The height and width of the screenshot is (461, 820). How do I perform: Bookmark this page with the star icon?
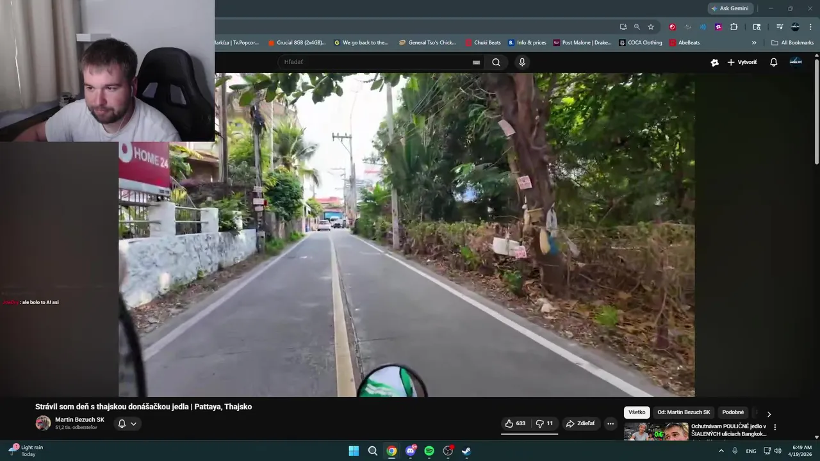click(x=651, y=27)
